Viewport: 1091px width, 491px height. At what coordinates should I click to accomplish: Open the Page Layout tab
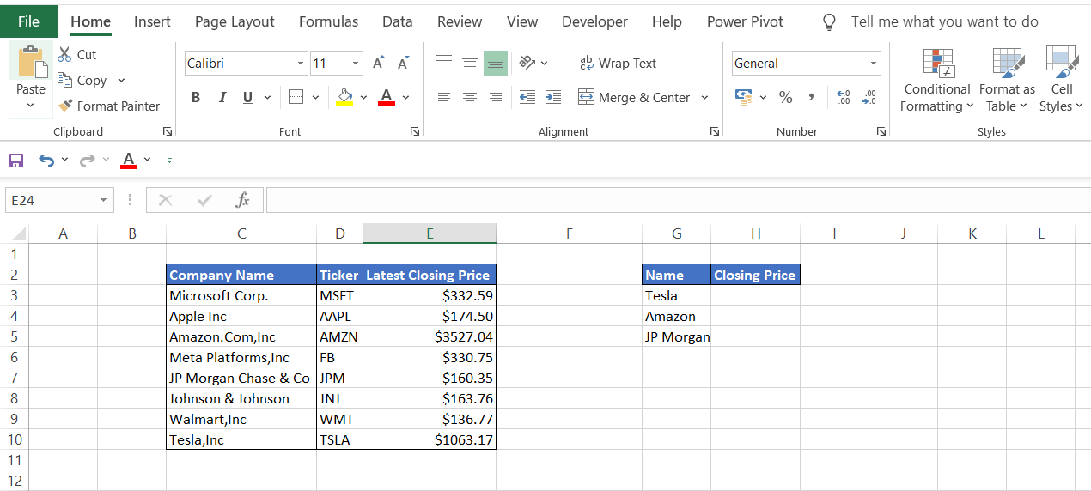tap(235, 21)
